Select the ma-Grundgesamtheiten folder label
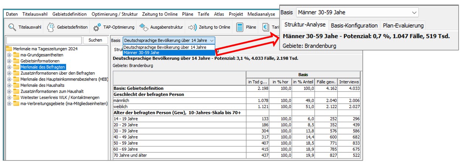 tap(42, 55)
